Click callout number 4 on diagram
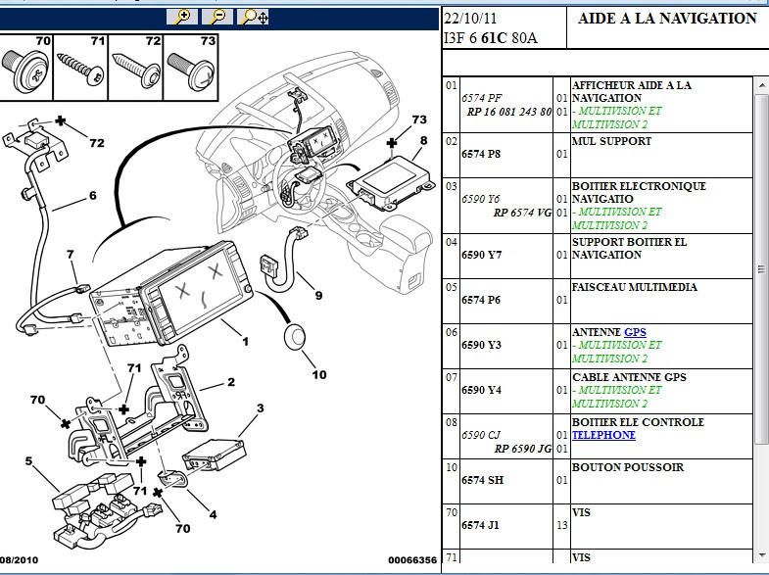The height and width of the screenshot is (575, 769). [213, 514]
